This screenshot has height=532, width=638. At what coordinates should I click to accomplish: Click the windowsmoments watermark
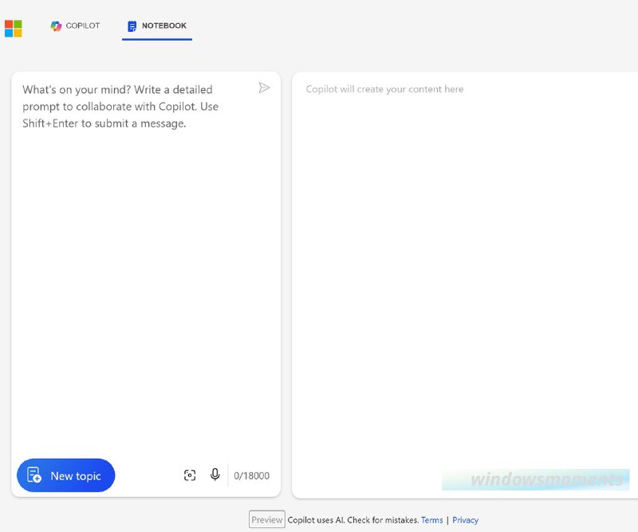(535, 479)
